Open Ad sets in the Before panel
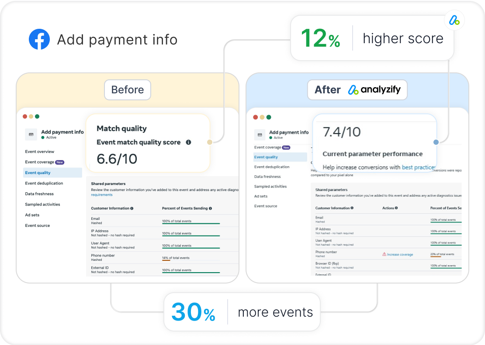485x345 pixels. tap(32, 215)
